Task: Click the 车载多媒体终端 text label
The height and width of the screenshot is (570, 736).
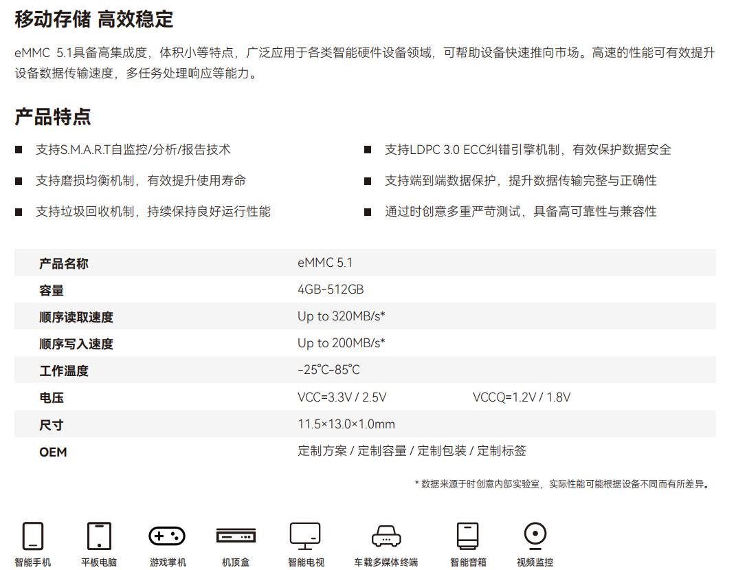Action: point(386,562)
